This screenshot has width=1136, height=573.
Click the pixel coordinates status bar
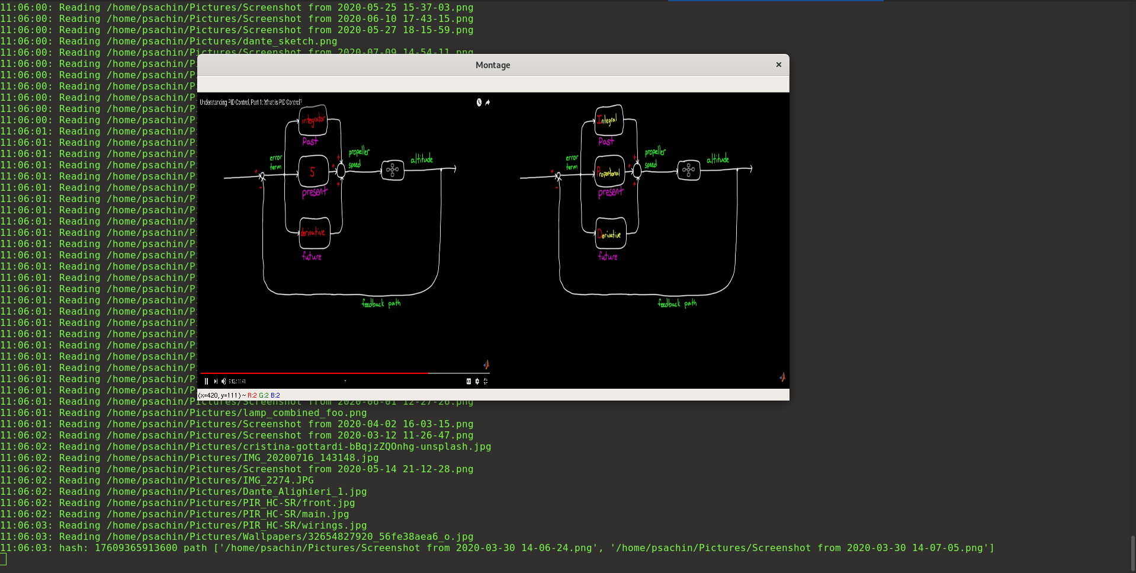pos(239,395)
